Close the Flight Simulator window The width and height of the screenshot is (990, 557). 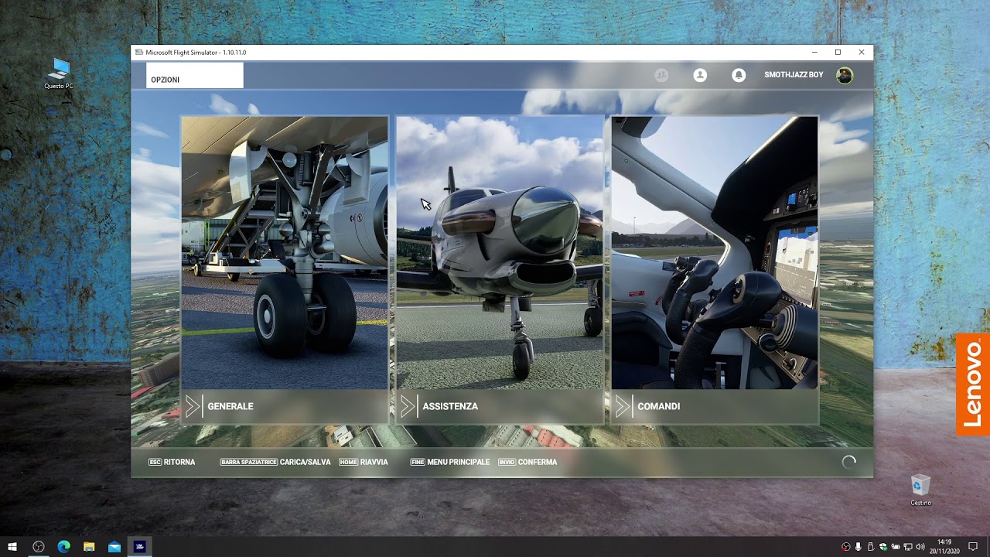tap(862, 53)
